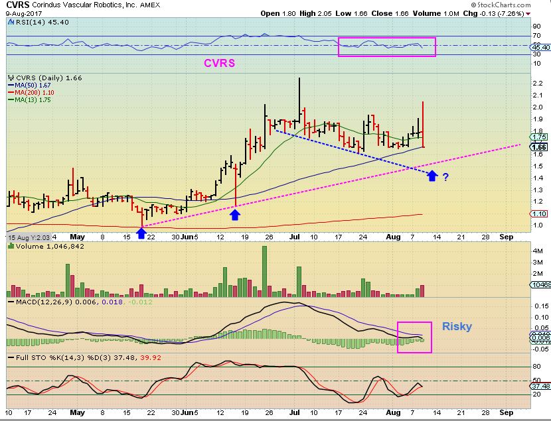This screenshot has width=551, height=421.
Task: Click the RSI indicator icon beside RSI(14)
Action: (11, 22)
